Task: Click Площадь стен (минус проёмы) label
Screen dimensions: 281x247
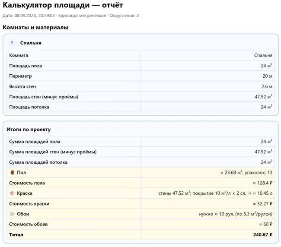Action: (x=44, y=97)
